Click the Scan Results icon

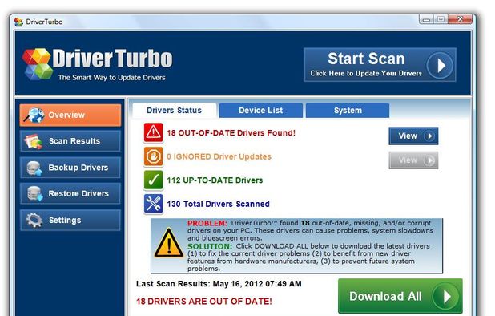tap(34, 142)
